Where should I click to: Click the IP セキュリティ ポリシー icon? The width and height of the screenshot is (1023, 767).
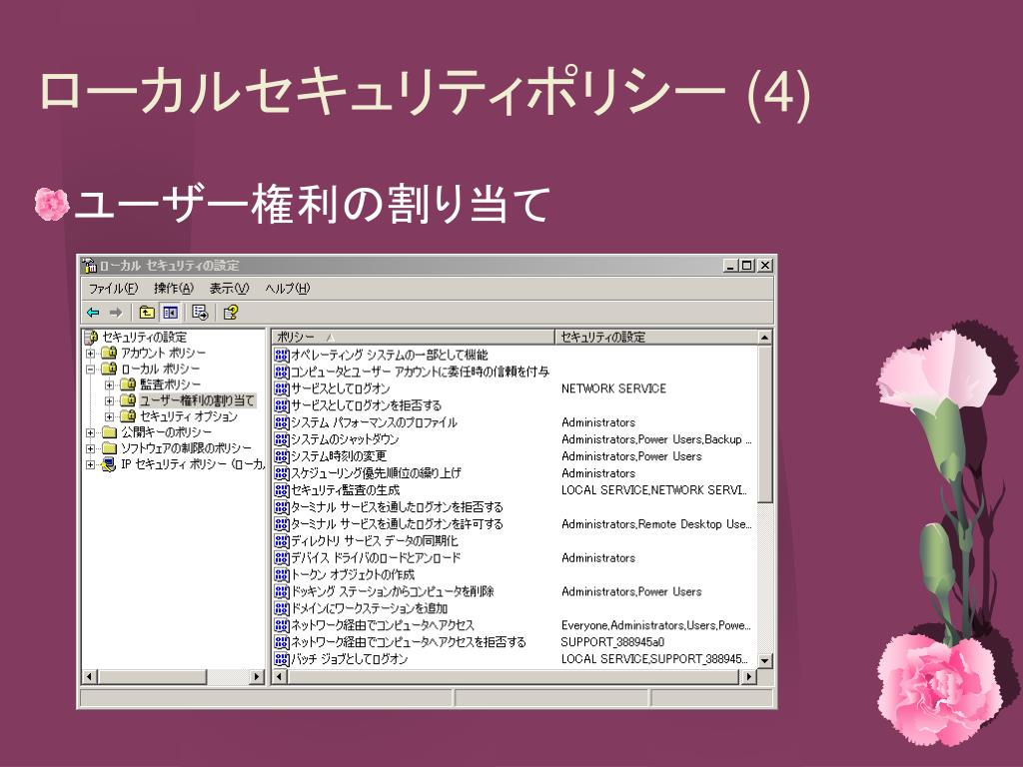pyautogui.click(x=110, y=464)
